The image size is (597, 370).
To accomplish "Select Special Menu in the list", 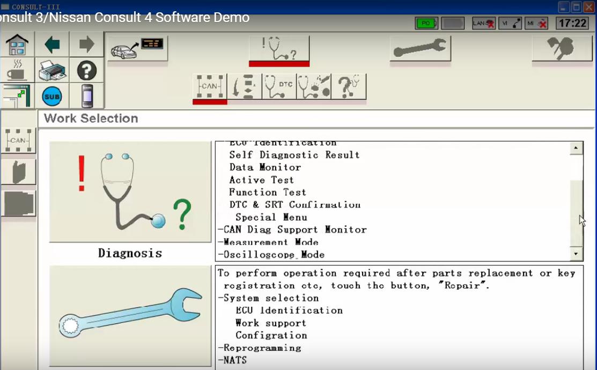I will (x=271, y=217).
